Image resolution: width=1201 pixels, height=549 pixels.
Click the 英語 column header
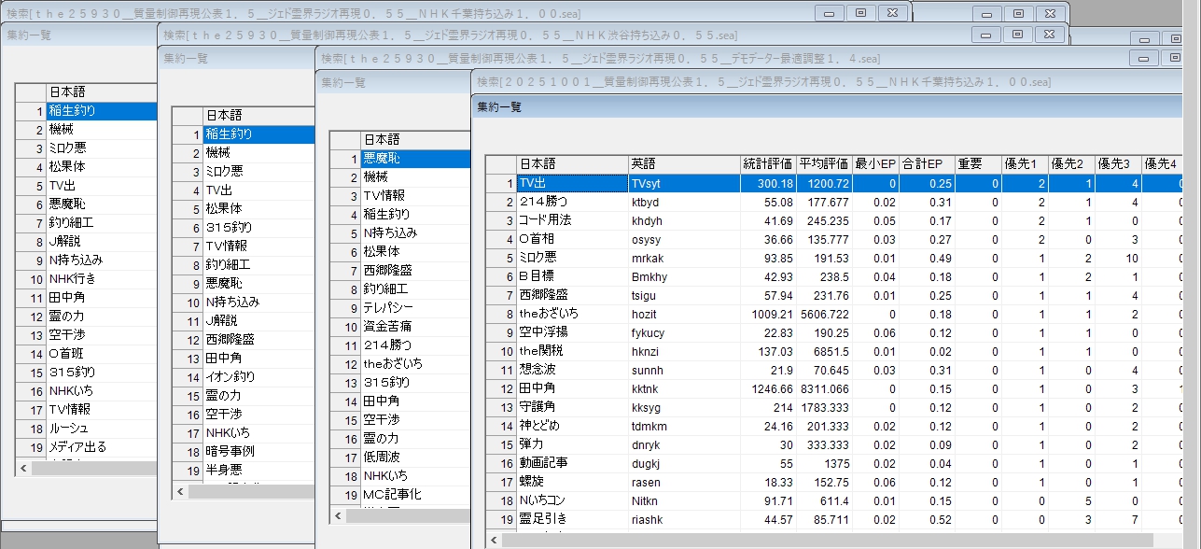coord(683,163)
